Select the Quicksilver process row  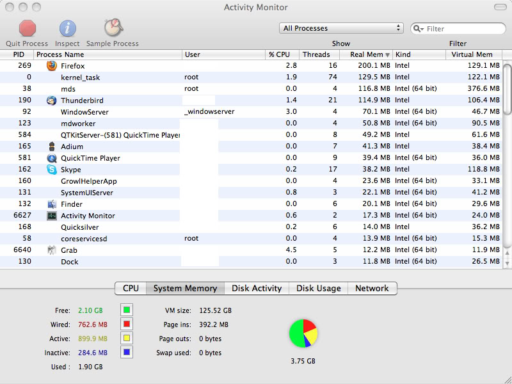point(251,227)
